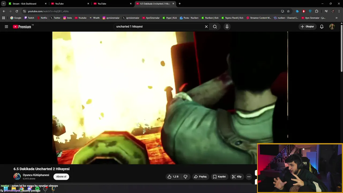The image size is (343, 193).
Task: Open Yayıncı Paneli | Kick bookmark
Action: coord(232,18)
